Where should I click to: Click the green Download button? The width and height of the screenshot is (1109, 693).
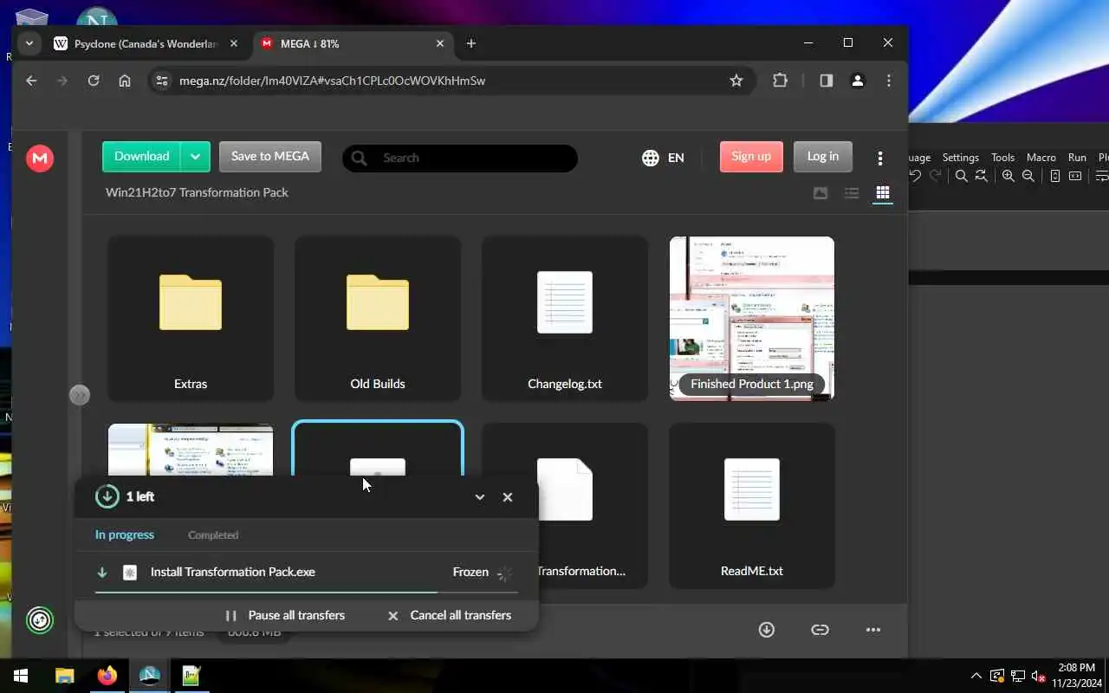(141, 157)
